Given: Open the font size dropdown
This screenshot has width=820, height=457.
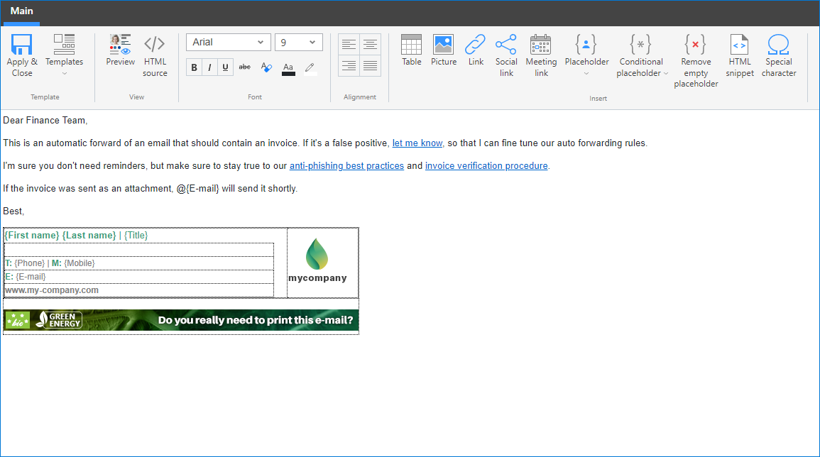Looking at the screenshot, I should pyautogui.click(x=298, y=42).
